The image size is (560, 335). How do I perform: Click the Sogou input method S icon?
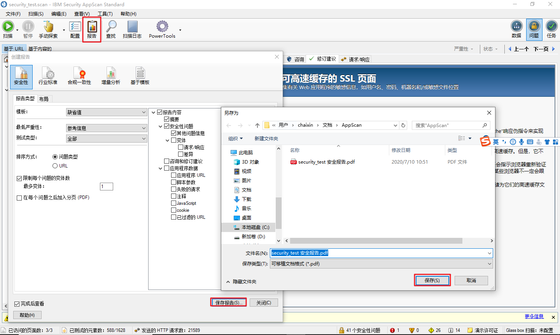tap(485, 141)
